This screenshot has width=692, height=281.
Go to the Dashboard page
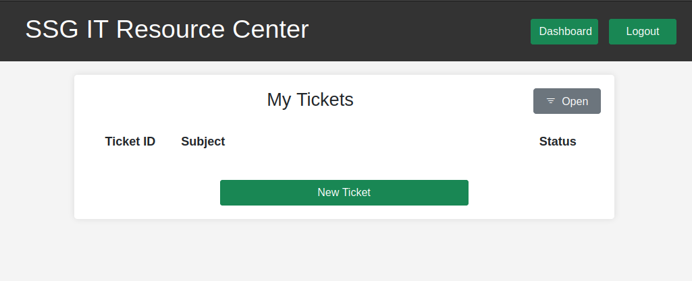564,32
